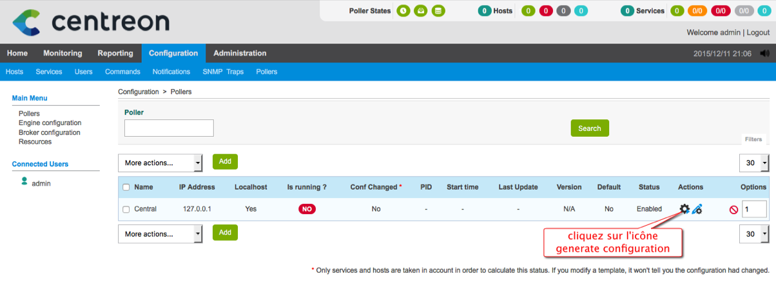Toggle the select-all checkbox beside Name
This screenshot has width=776, height=298.
(126, 187)
